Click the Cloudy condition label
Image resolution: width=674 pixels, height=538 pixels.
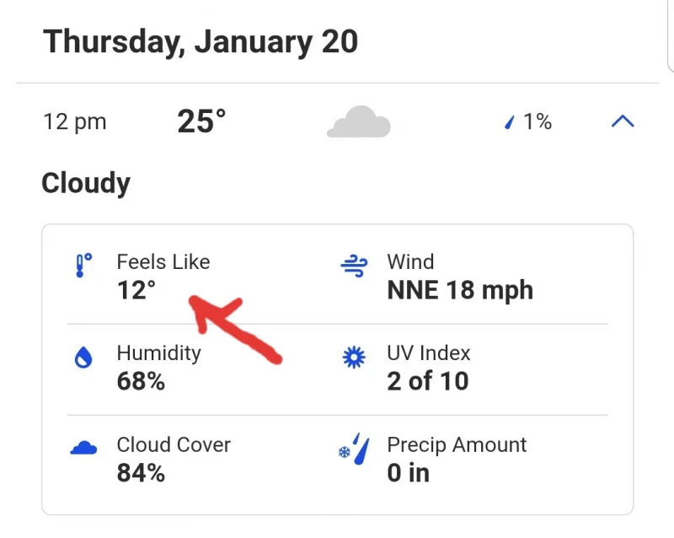[86, 183]
